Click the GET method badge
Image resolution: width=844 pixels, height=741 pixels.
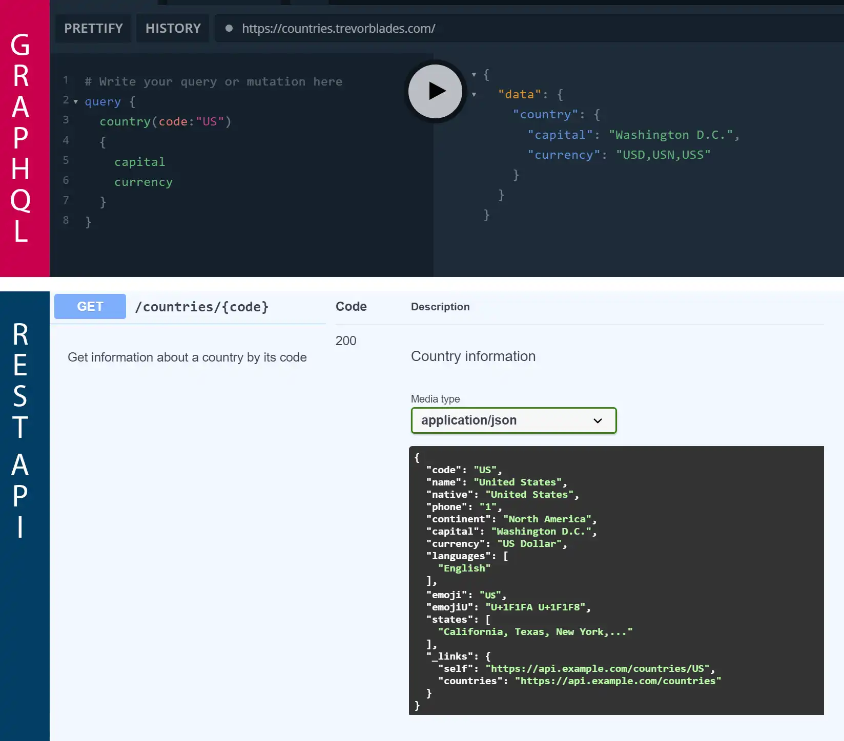pyautogui.click(x=90, y=306)
